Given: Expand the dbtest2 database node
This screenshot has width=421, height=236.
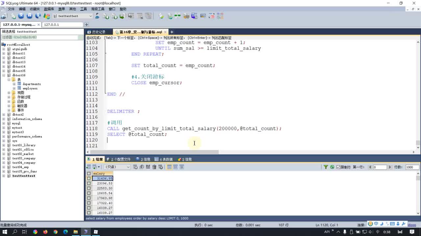Looking at the screenshot, I should point(4,115).
